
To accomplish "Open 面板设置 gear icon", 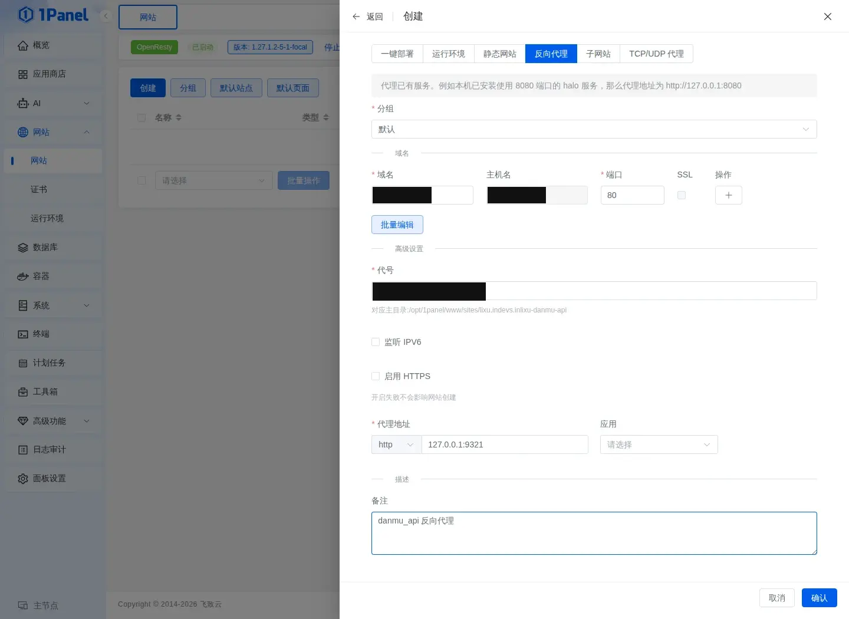I will (x=23, y=479).
